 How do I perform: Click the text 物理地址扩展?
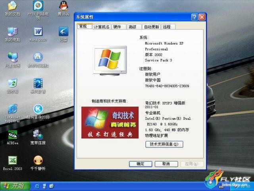point(156,135)
